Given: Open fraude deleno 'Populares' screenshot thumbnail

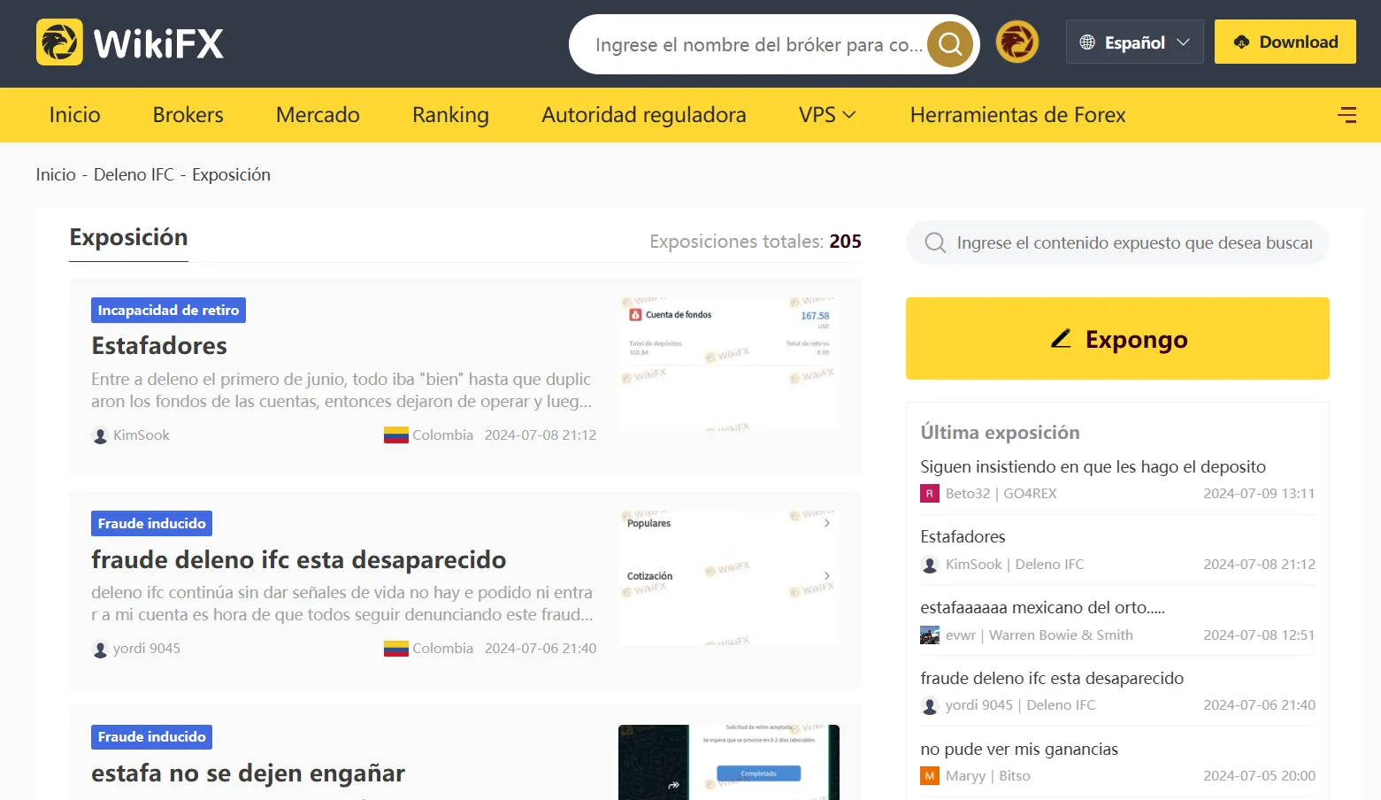Looking at the screenshot, I should (729, 578).
